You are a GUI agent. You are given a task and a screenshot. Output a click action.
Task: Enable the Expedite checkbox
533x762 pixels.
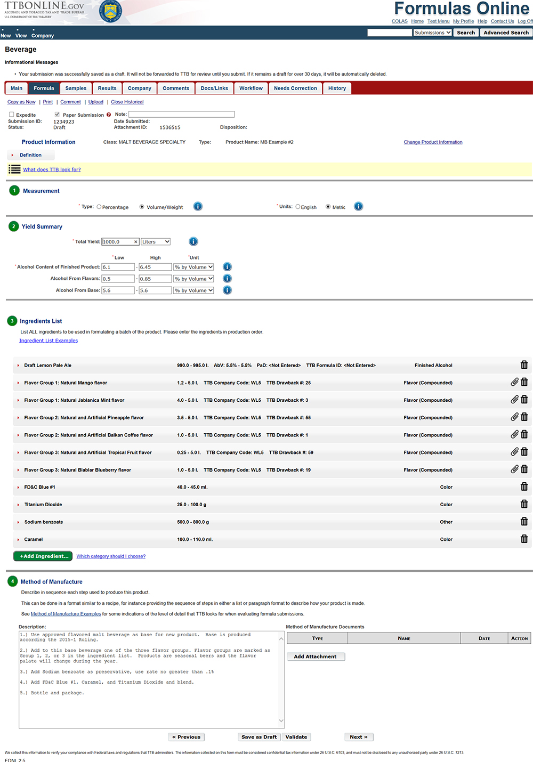click(12, 115)
